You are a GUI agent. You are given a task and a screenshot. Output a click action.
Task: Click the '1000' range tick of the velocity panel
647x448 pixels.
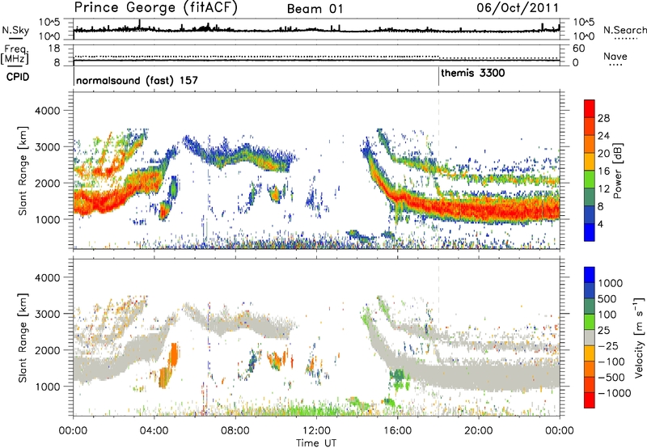[x=47, y=387]
